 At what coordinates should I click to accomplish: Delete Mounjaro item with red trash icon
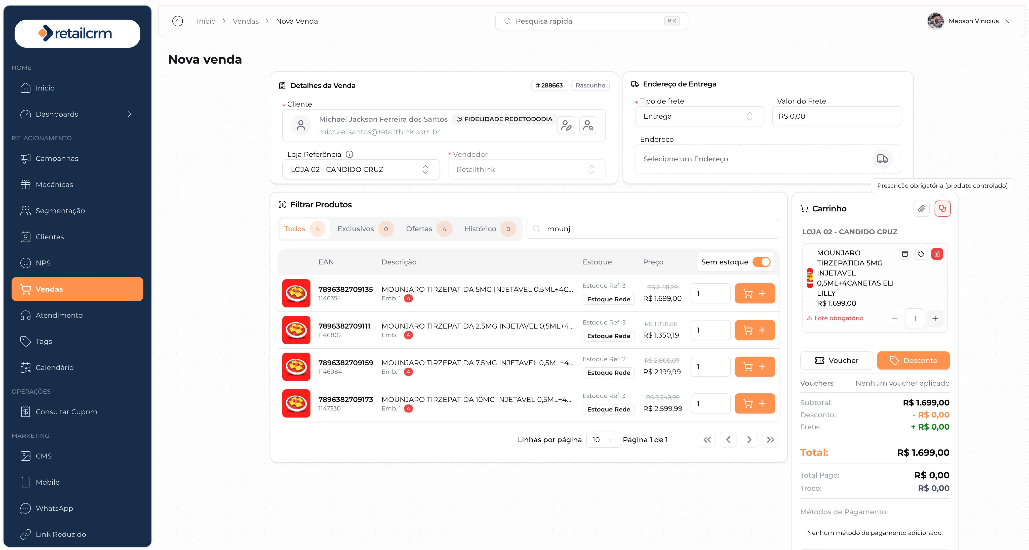tap(937, 254)
